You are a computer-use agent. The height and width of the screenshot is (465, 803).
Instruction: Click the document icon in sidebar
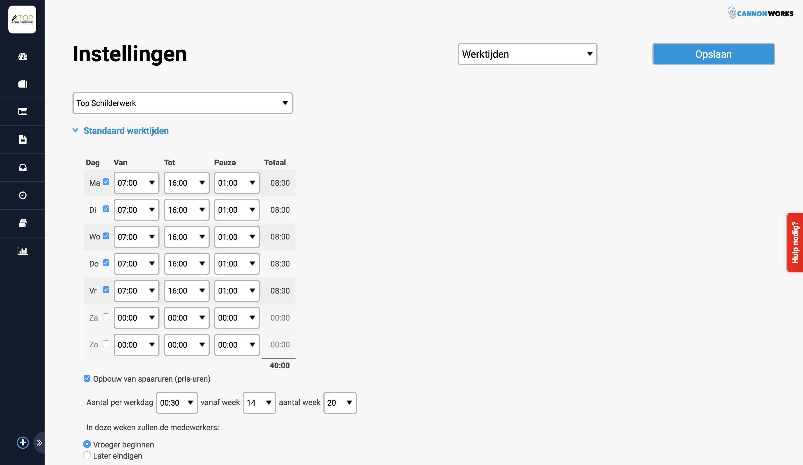[23, 139]
